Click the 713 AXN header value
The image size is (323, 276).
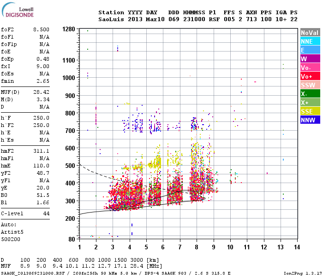coord(251,19)
